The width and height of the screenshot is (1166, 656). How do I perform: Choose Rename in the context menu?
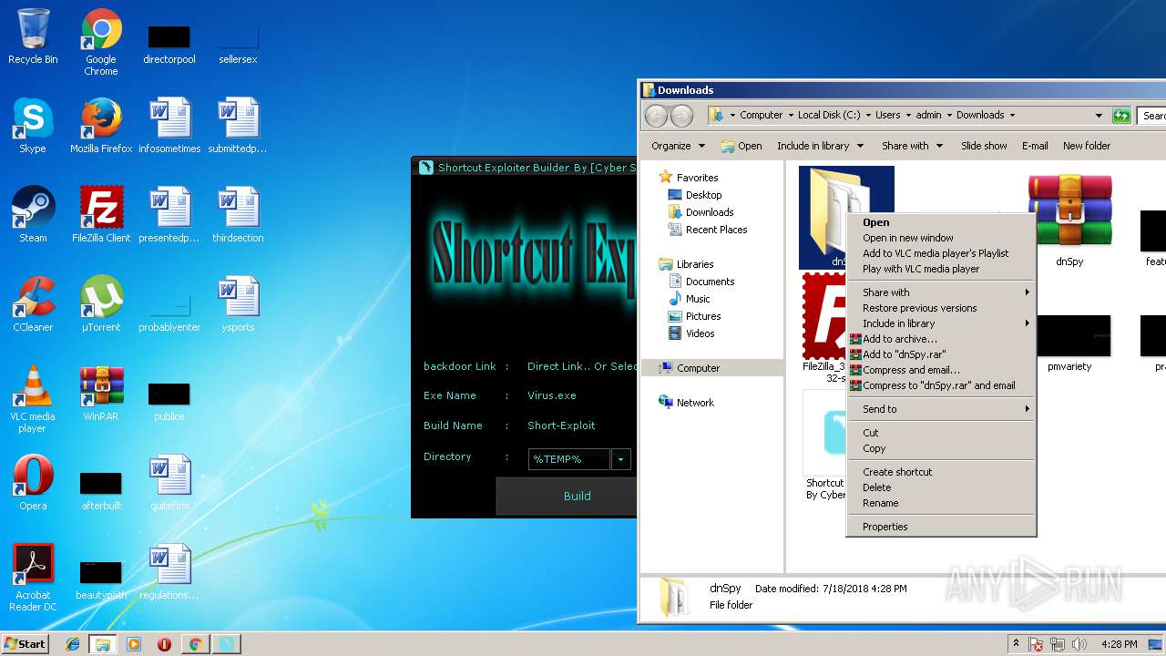coord(942,503)
